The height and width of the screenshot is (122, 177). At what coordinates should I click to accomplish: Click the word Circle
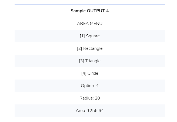click(x=93, y=73)
